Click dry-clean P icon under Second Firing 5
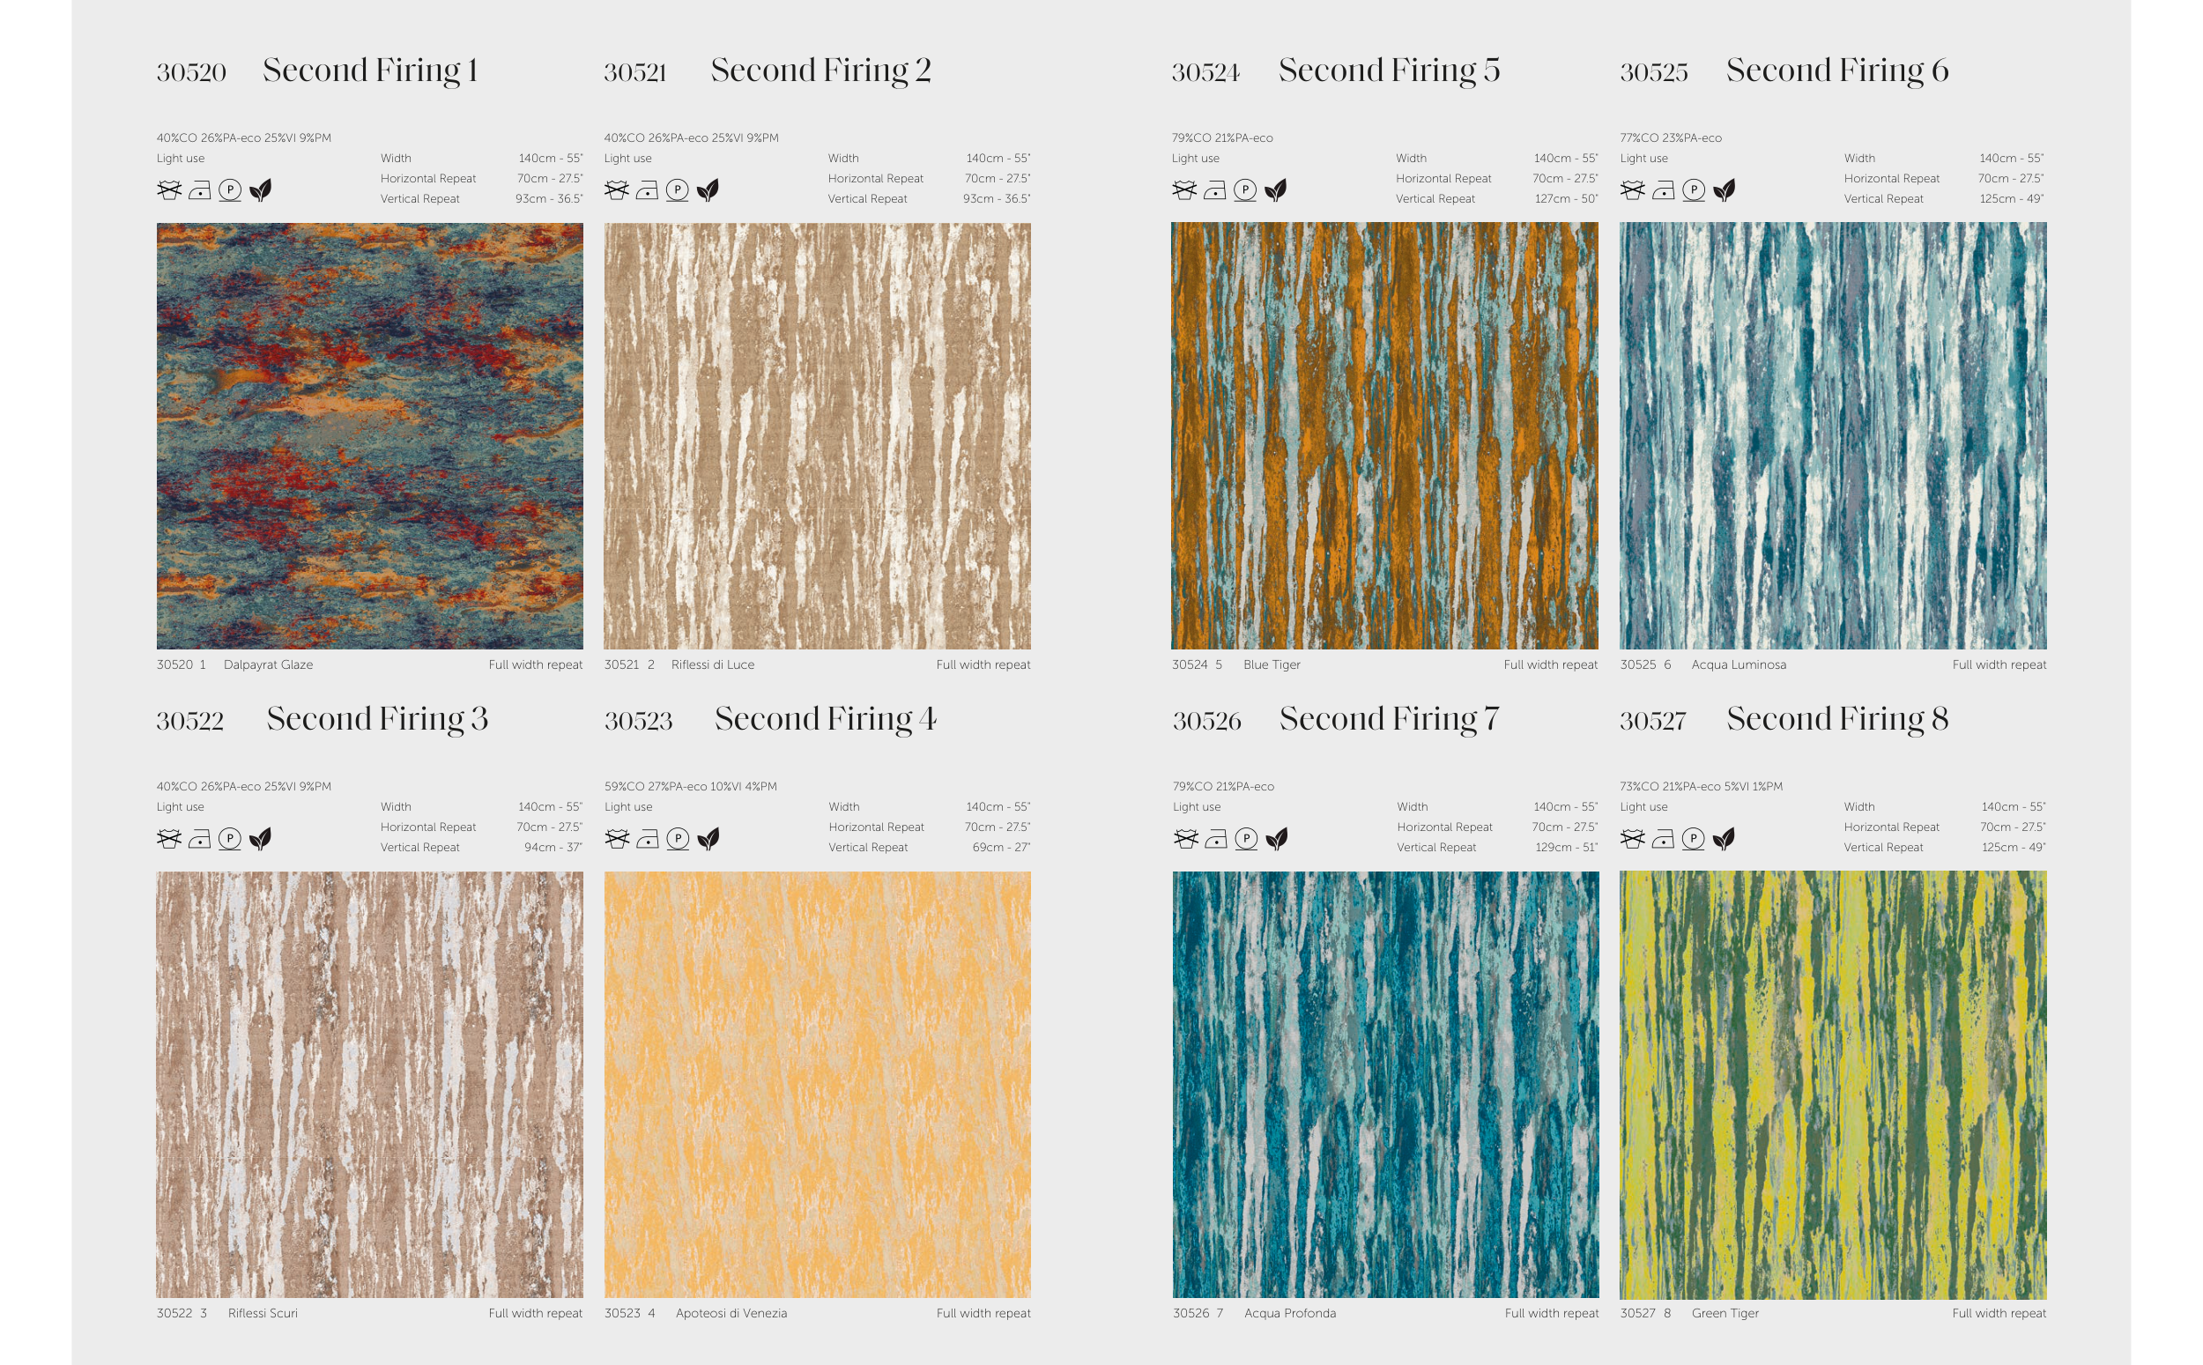 [1244, 190]
